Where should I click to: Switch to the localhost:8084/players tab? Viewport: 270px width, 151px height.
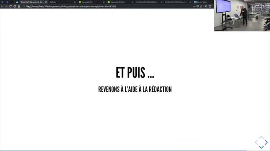pyautogui.click(x=178, y=2)
